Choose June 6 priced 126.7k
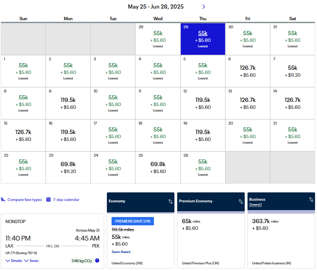Viewport: 317px width, 271px height. (248, 71)
